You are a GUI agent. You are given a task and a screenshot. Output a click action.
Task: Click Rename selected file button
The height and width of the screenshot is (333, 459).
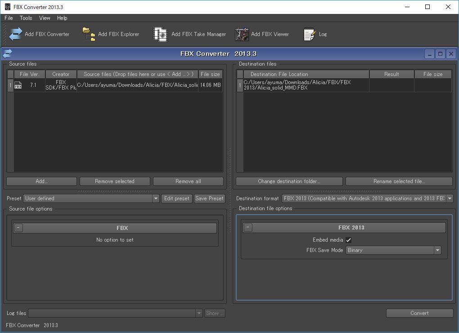399,181
